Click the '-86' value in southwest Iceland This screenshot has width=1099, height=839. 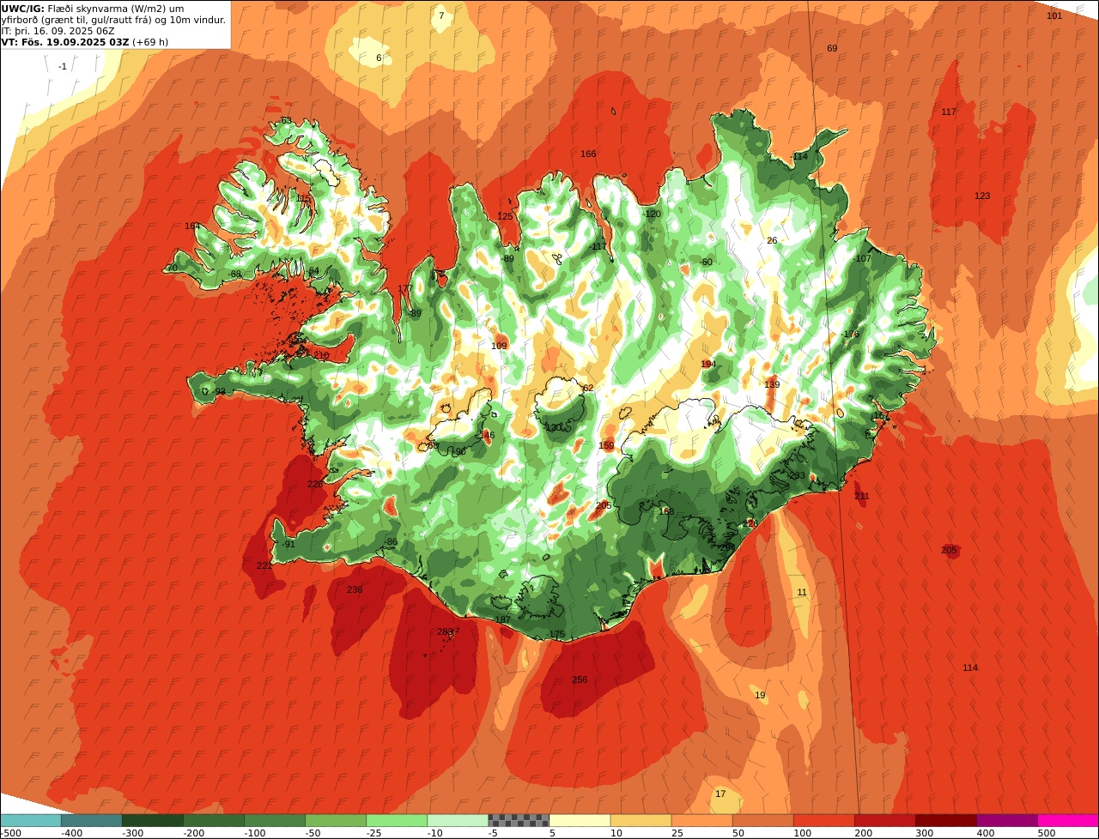[x=391, y=542]
